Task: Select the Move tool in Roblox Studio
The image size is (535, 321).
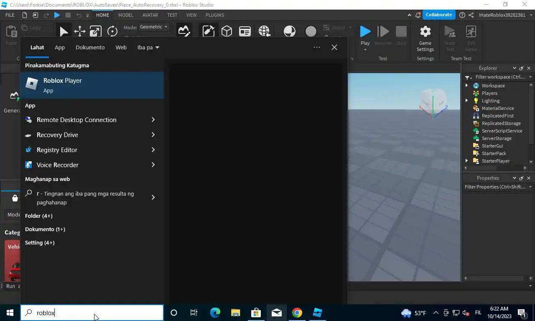Action: pos(80,32)
